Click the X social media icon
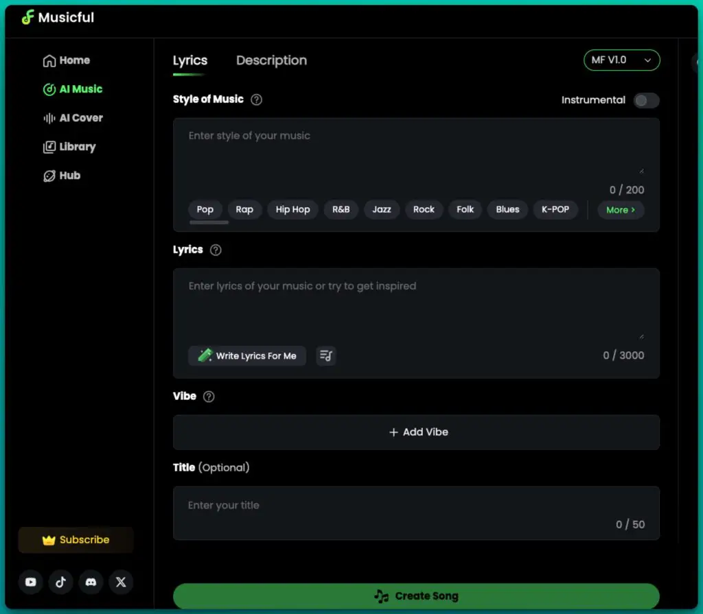 coord(121,582)
